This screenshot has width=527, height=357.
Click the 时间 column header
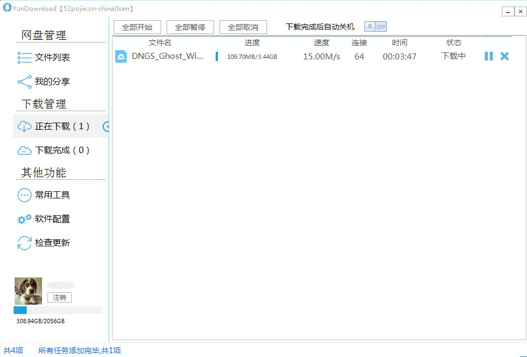tap(400, 43)
